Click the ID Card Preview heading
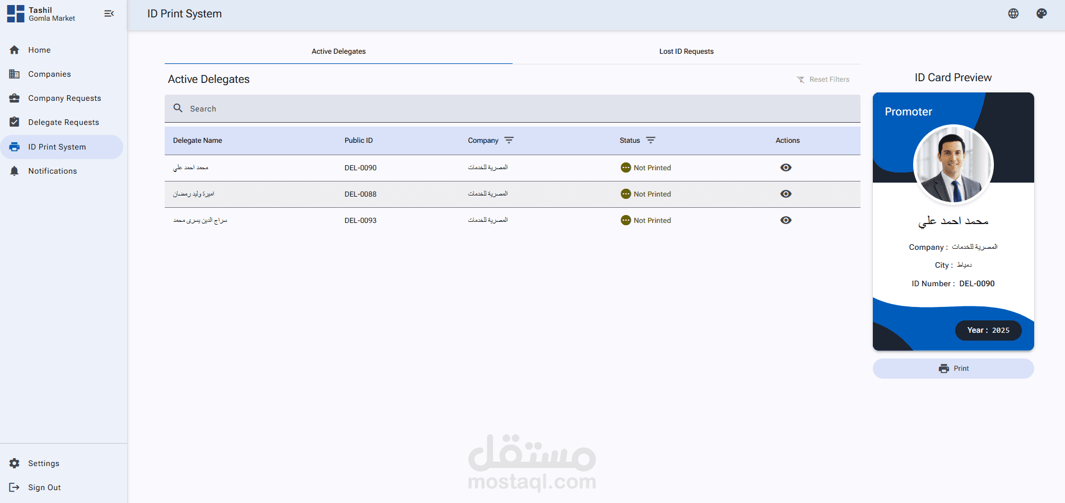Viewport: 1065px width, 503px height. (953, 77)
